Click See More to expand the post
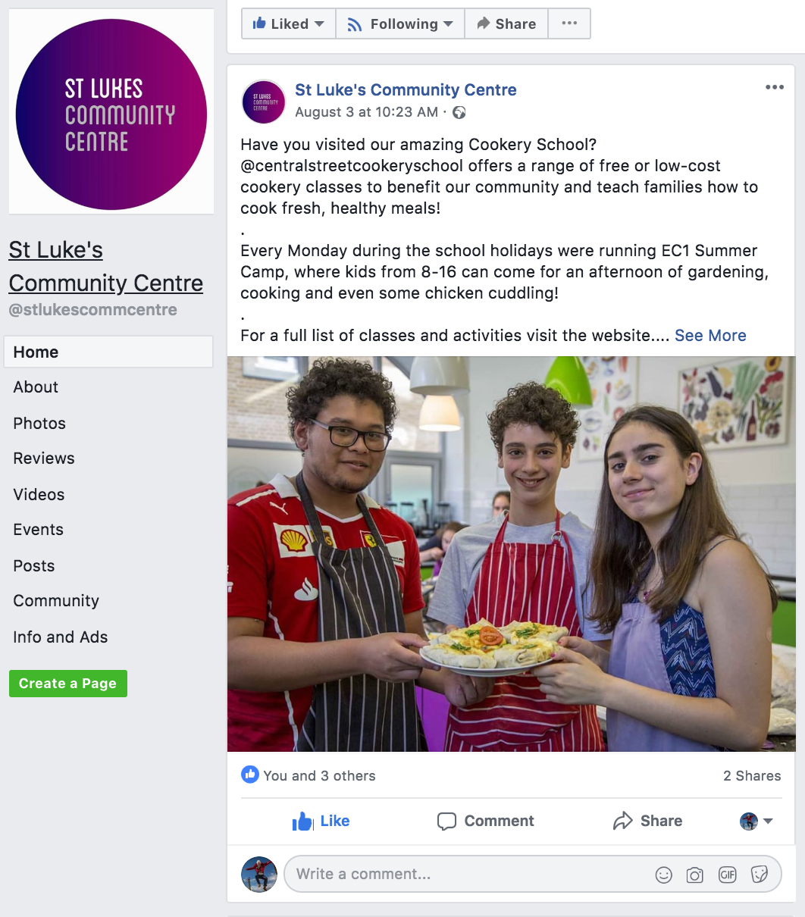805x917 pixels. click(x=710, y=336)
